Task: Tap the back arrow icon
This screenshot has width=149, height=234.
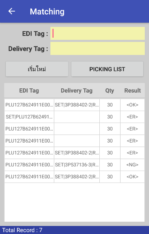Action: pyautogui.click(x=12, y=11)
